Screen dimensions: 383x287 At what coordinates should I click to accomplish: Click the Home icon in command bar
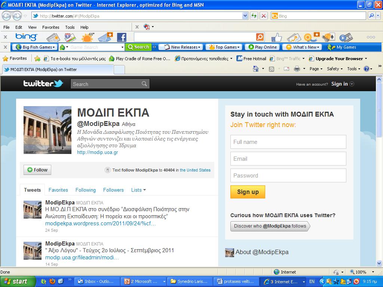(256, 69)
